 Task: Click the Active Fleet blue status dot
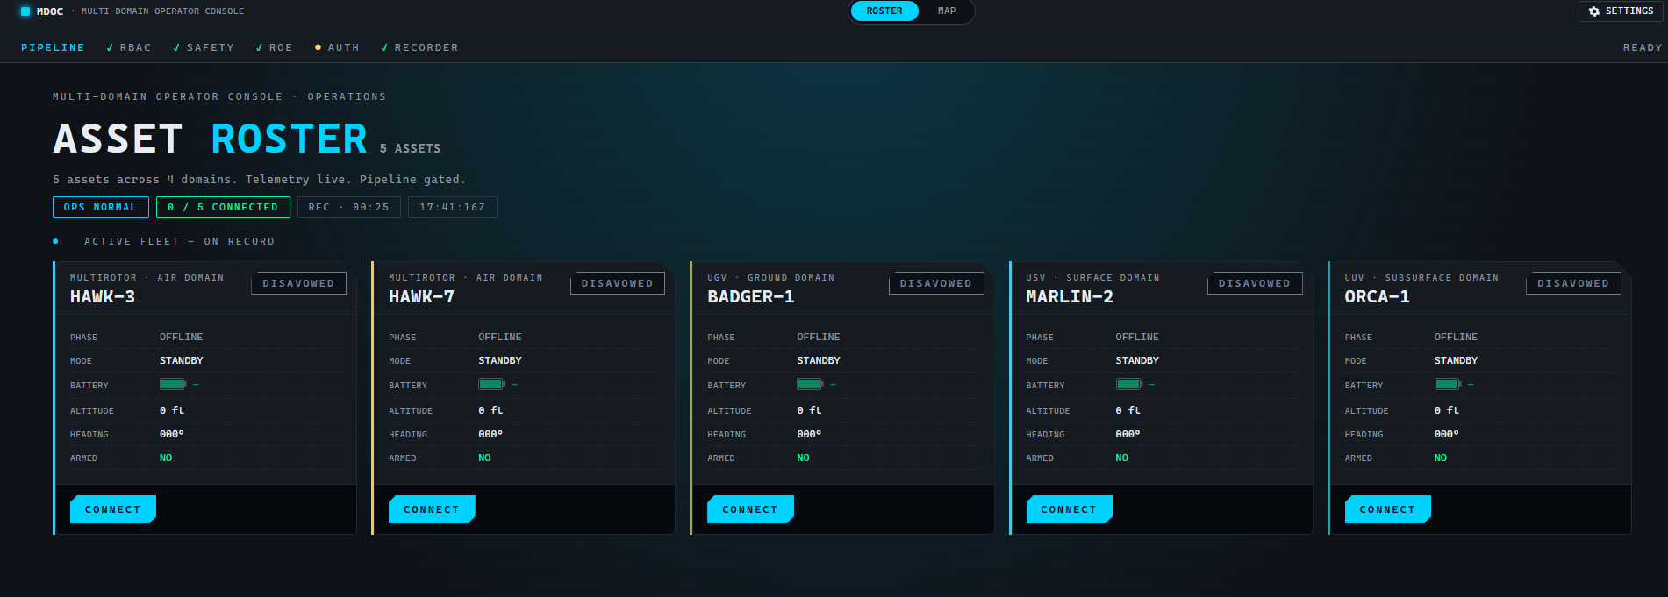pyautogui.click(x=55, y=241)
